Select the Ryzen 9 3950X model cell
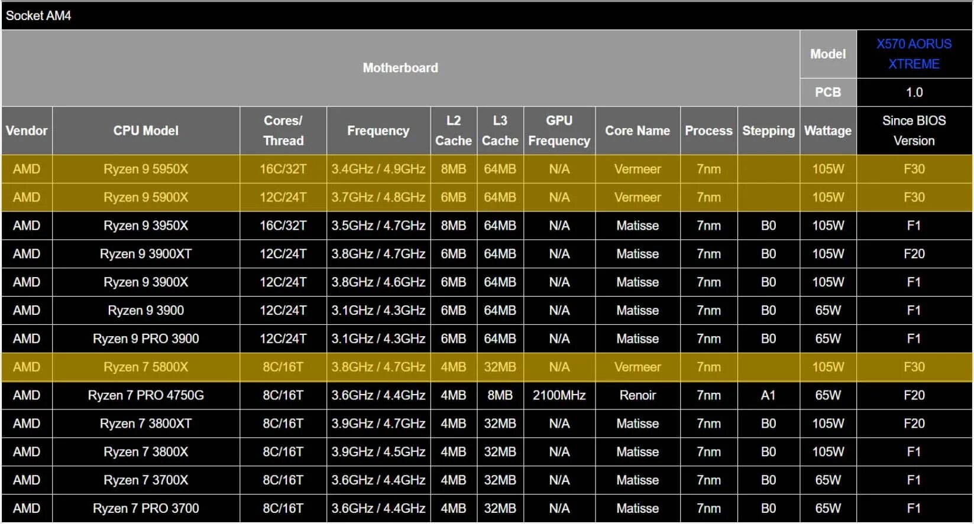The image size is (974, 524). 146,226
